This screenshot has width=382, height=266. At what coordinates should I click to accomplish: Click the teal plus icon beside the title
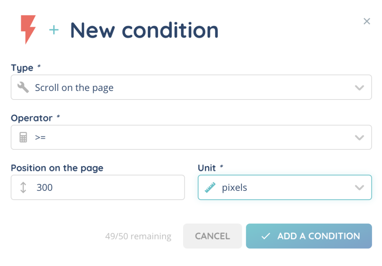point(54,30)
